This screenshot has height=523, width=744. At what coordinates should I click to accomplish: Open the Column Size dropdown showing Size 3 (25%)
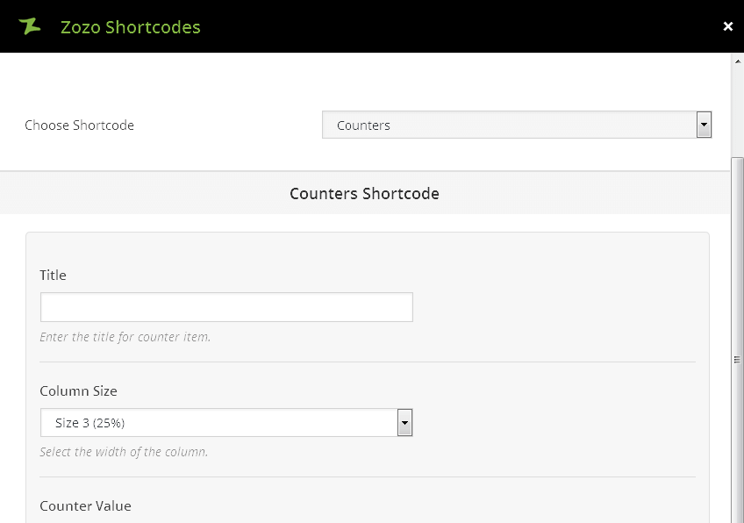tap(219, 423)
